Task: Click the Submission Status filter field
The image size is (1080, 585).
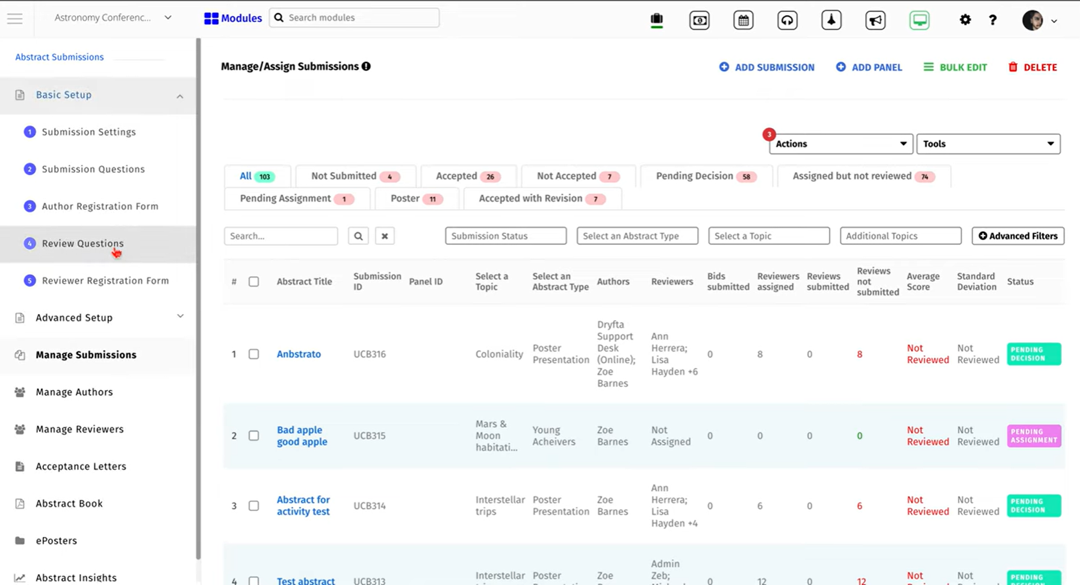Action: pos(506,236)
